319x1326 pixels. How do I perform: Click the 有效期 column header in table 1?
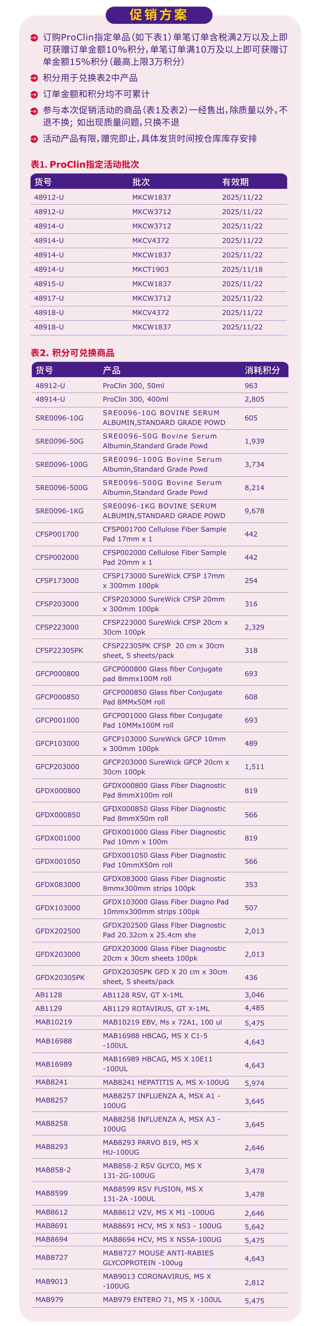(x=235, y=182)
